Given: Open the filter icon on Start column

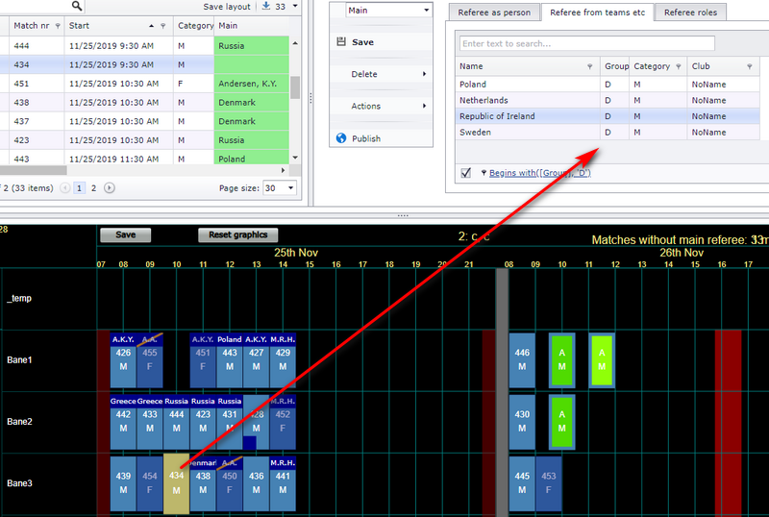Looking at the screenshot, I should [162, 26].
